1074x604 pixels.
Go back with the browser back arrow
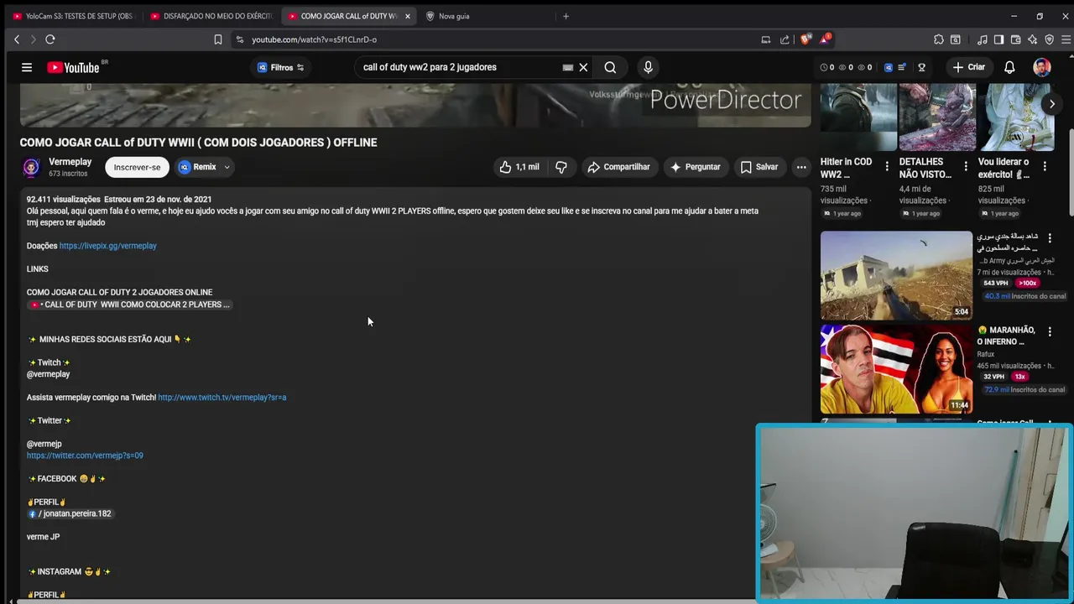(16, 39)
